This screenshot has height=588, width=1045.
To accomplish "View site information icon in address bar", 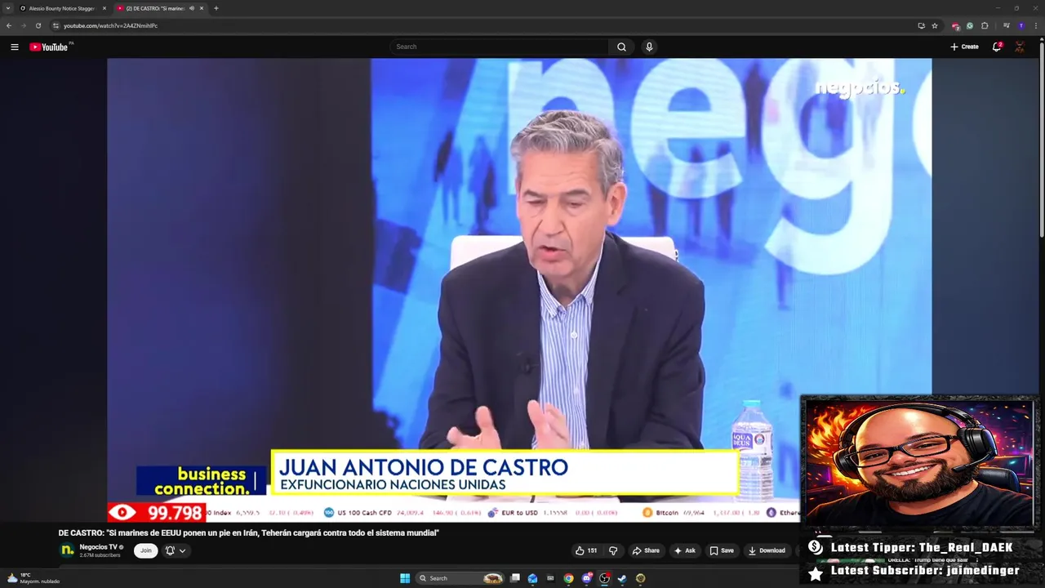I will (56, 25).
